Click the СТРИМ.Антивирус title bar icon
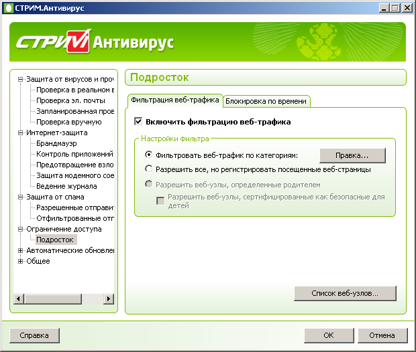Image resolution: width=416 pixels, height=352 pixels. (x=9, y=8)
